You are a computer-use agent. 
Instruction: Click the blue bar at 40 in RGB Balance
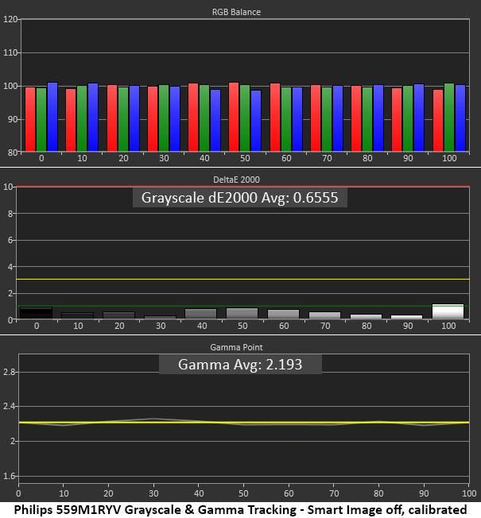click(x=215, y=121)
